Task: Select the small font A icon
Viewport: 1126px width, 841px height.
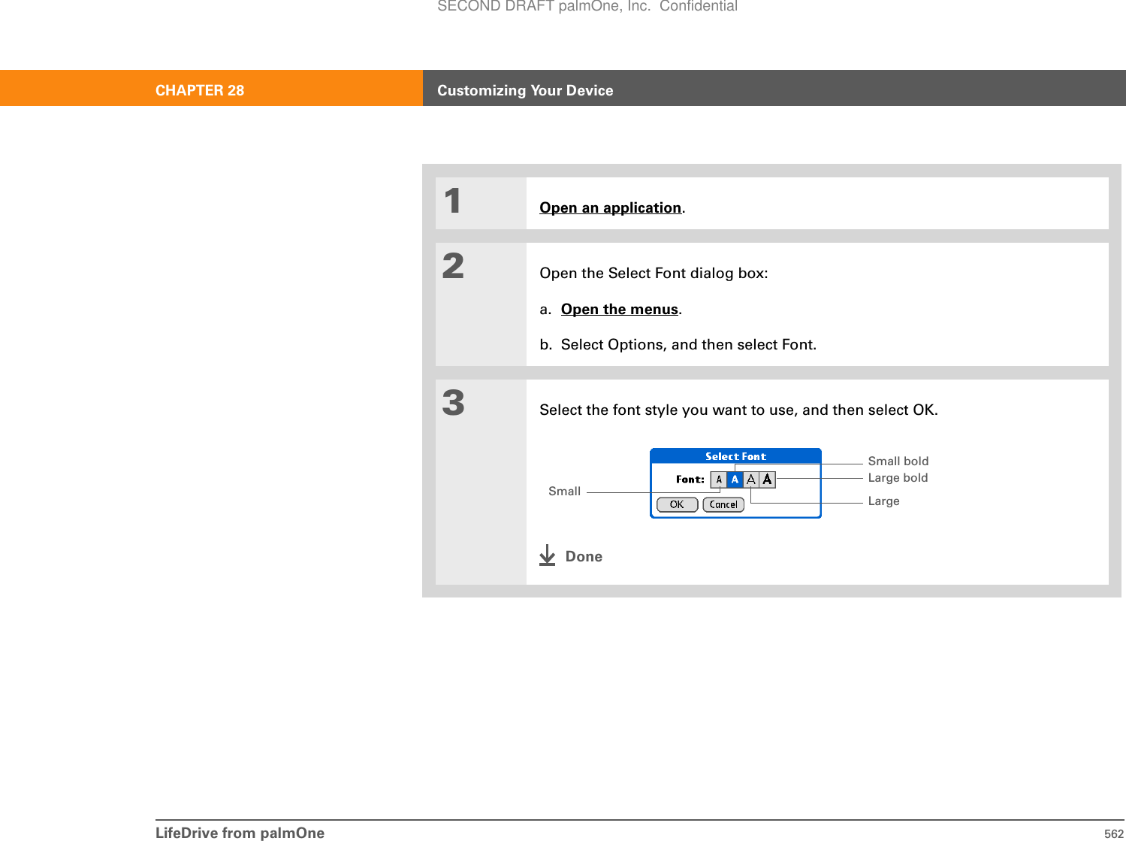Action: click(x=719, y=479)
